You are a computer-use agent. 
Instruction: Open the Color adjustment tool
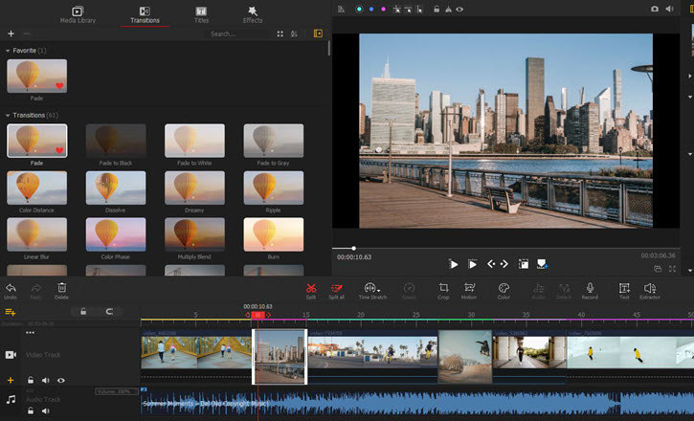[504, 289]
